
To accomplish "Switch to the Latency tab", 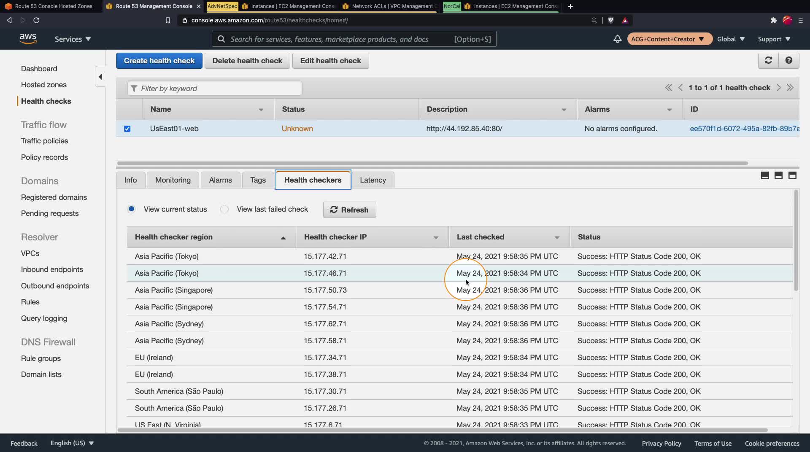I will (x=373, y=180).
